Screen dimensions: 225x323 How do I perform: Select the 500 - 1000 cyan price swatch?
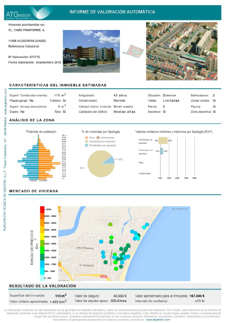[42, 271]
